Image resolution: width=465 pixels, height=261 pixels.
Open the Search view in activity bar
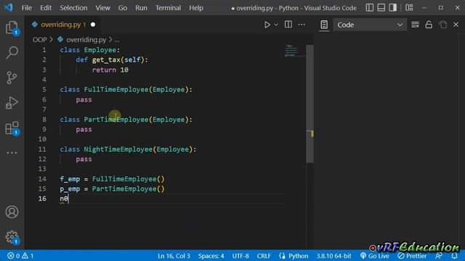pos(12,52)
